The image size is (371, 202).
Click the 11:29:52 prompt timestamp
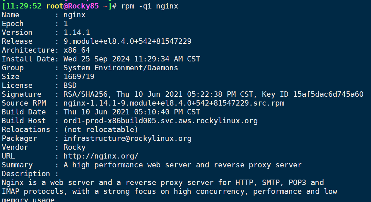tap(23, 6)
